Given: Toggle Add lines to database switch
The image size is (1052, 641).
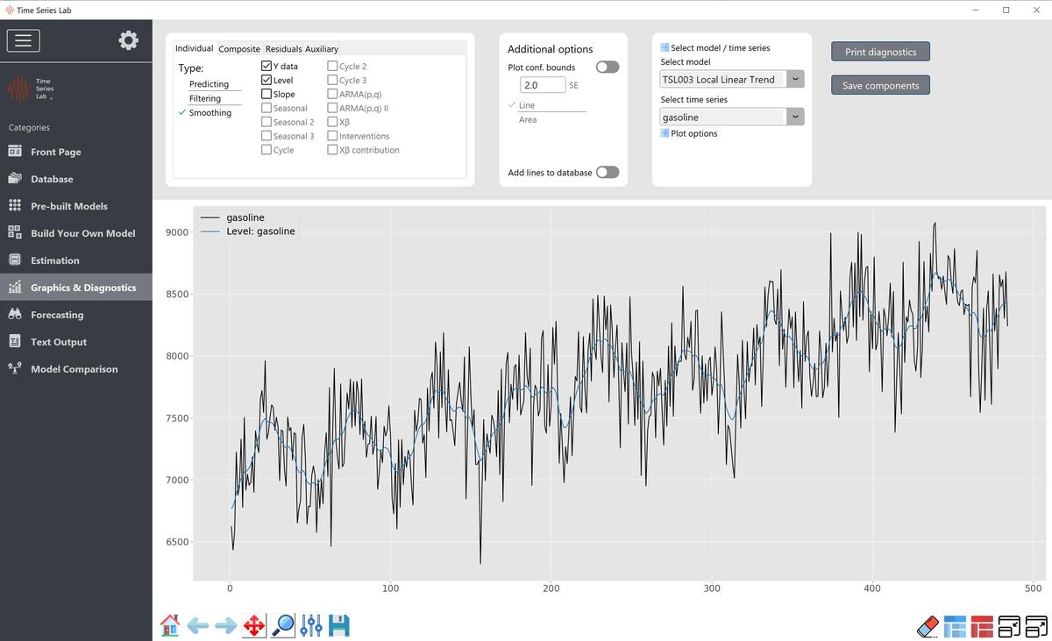Looking at the screenshot, I should tap(607, 173).
